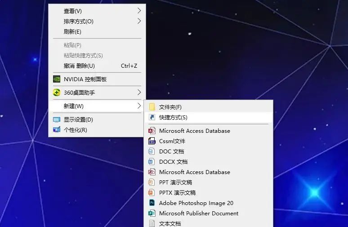The height and width of the screenshot is (227, 348).
Task: Expand the 新建(W) submenu arrow
Action: [139, 106]
